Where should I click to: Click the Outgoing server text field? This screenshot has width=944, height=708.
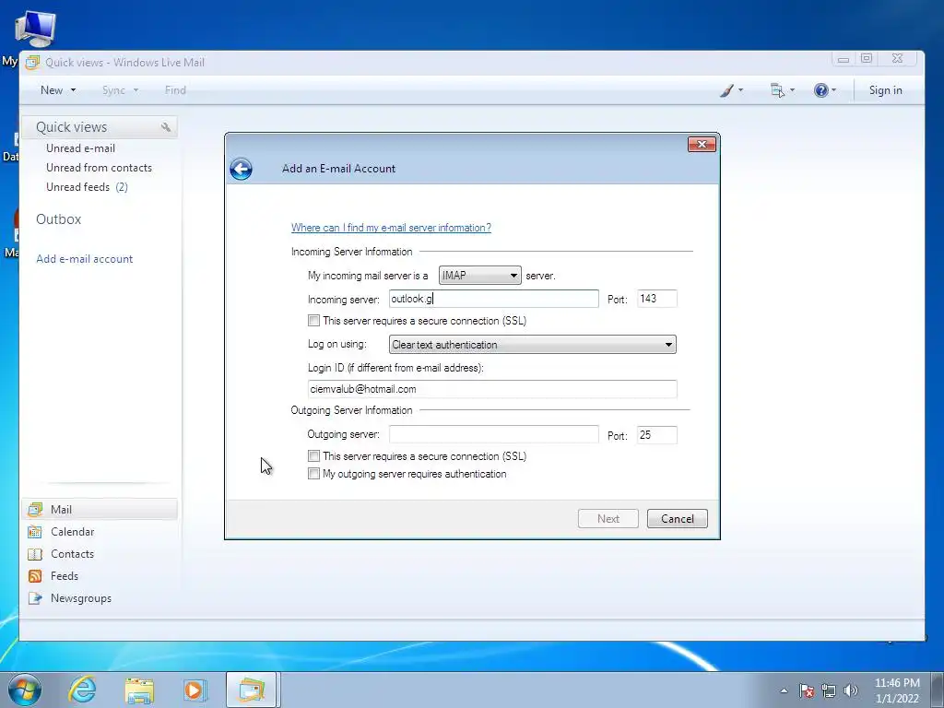pos(494,435)
